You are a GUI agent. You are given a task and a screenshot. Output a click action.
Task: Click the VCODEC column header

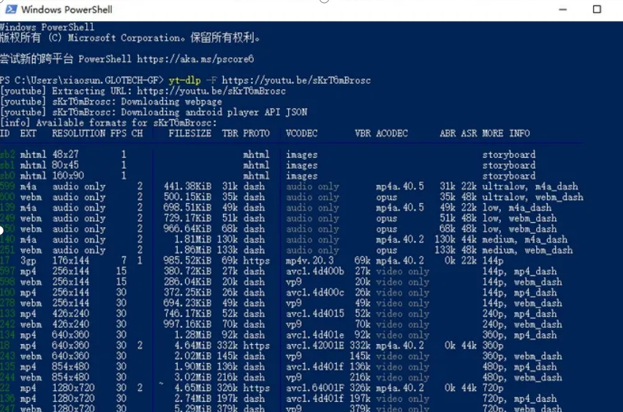[x=301, y=134]
